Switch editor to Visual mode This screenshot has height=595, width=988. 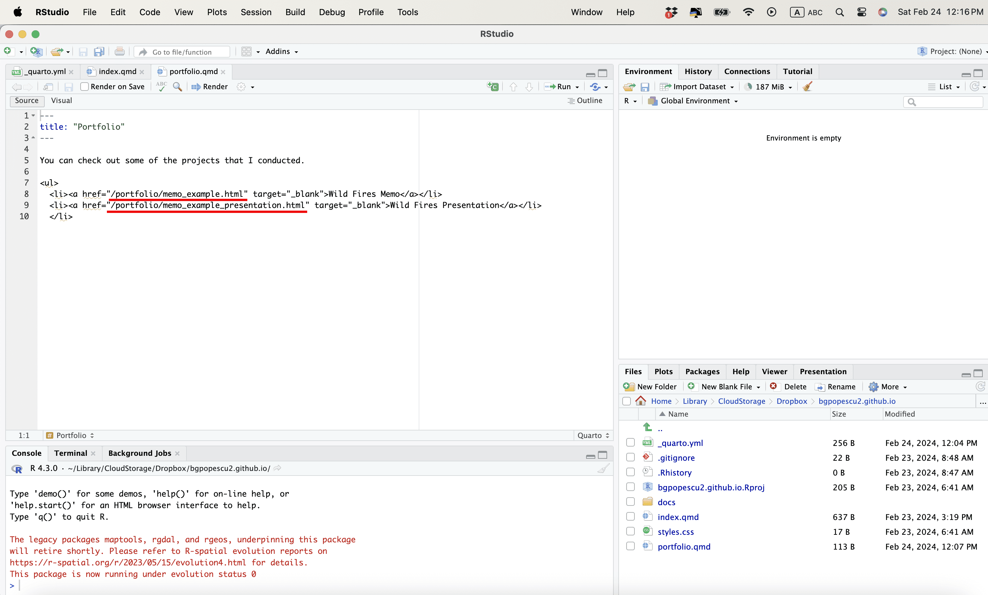(x=61, y=101)
